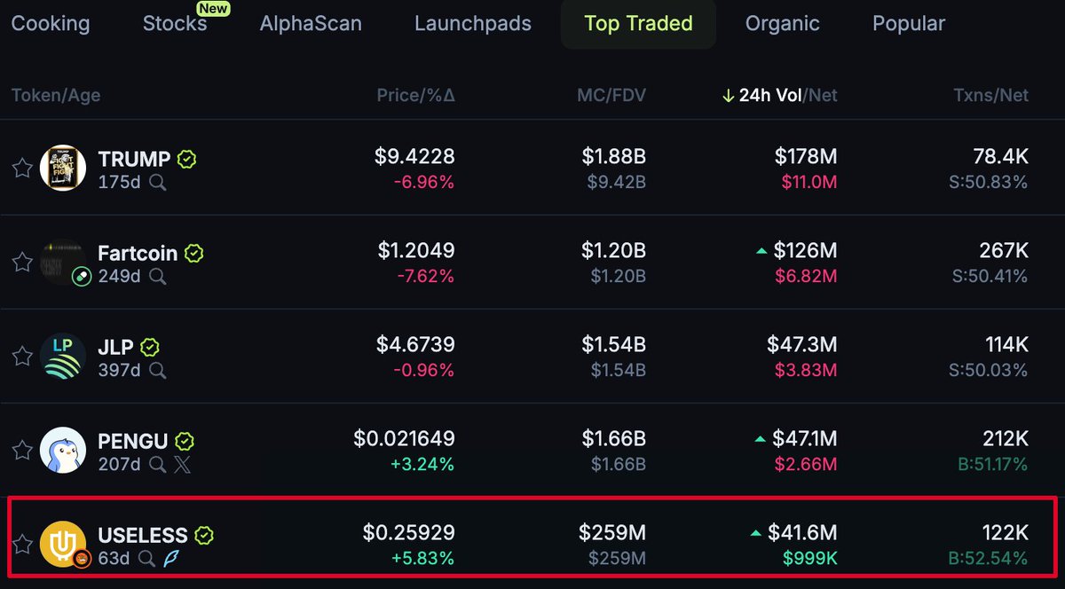Click the $9.42B FDV value

point(617,183)
